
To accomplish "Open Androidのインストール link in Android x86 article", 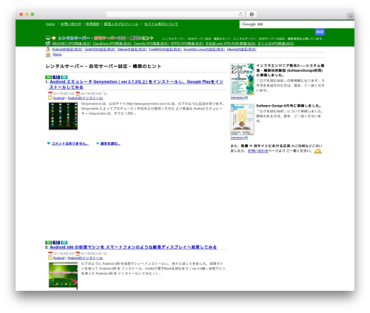I will click(85, 258).
